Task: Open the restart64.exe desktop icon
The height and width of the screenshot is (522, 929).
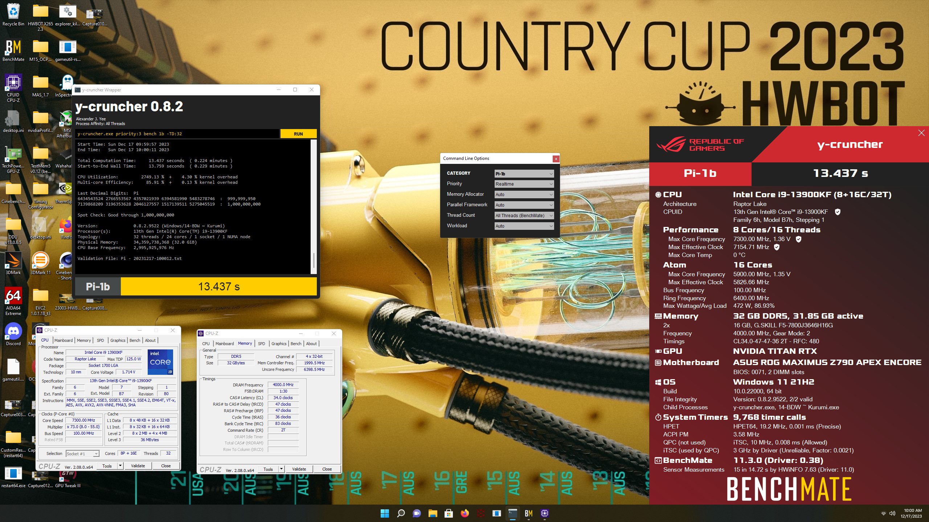Action: (13, 477)
